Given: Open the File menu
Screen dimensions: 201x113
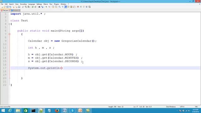Looking at the screenshot, I should [2, 4].
